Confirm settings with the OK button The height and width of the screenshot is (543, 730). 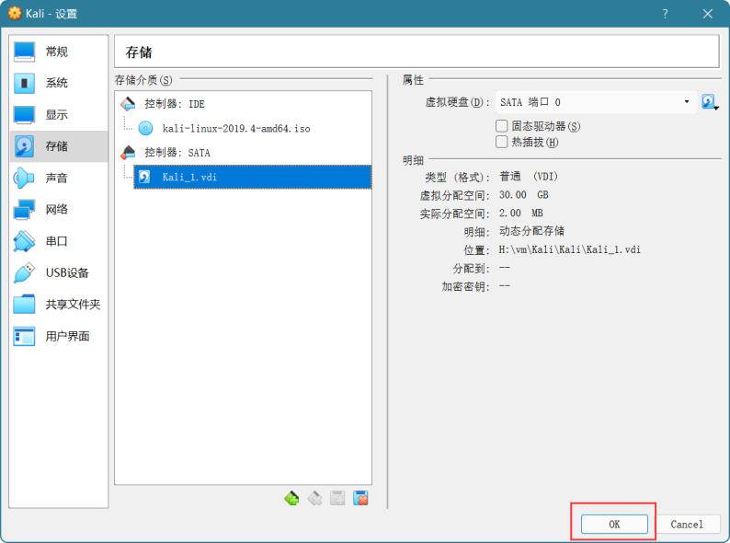(x=614, y=525)
